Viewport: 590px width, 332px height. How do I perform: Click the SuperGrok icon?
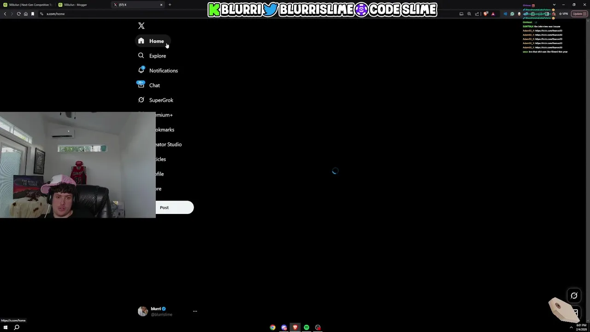141,100
